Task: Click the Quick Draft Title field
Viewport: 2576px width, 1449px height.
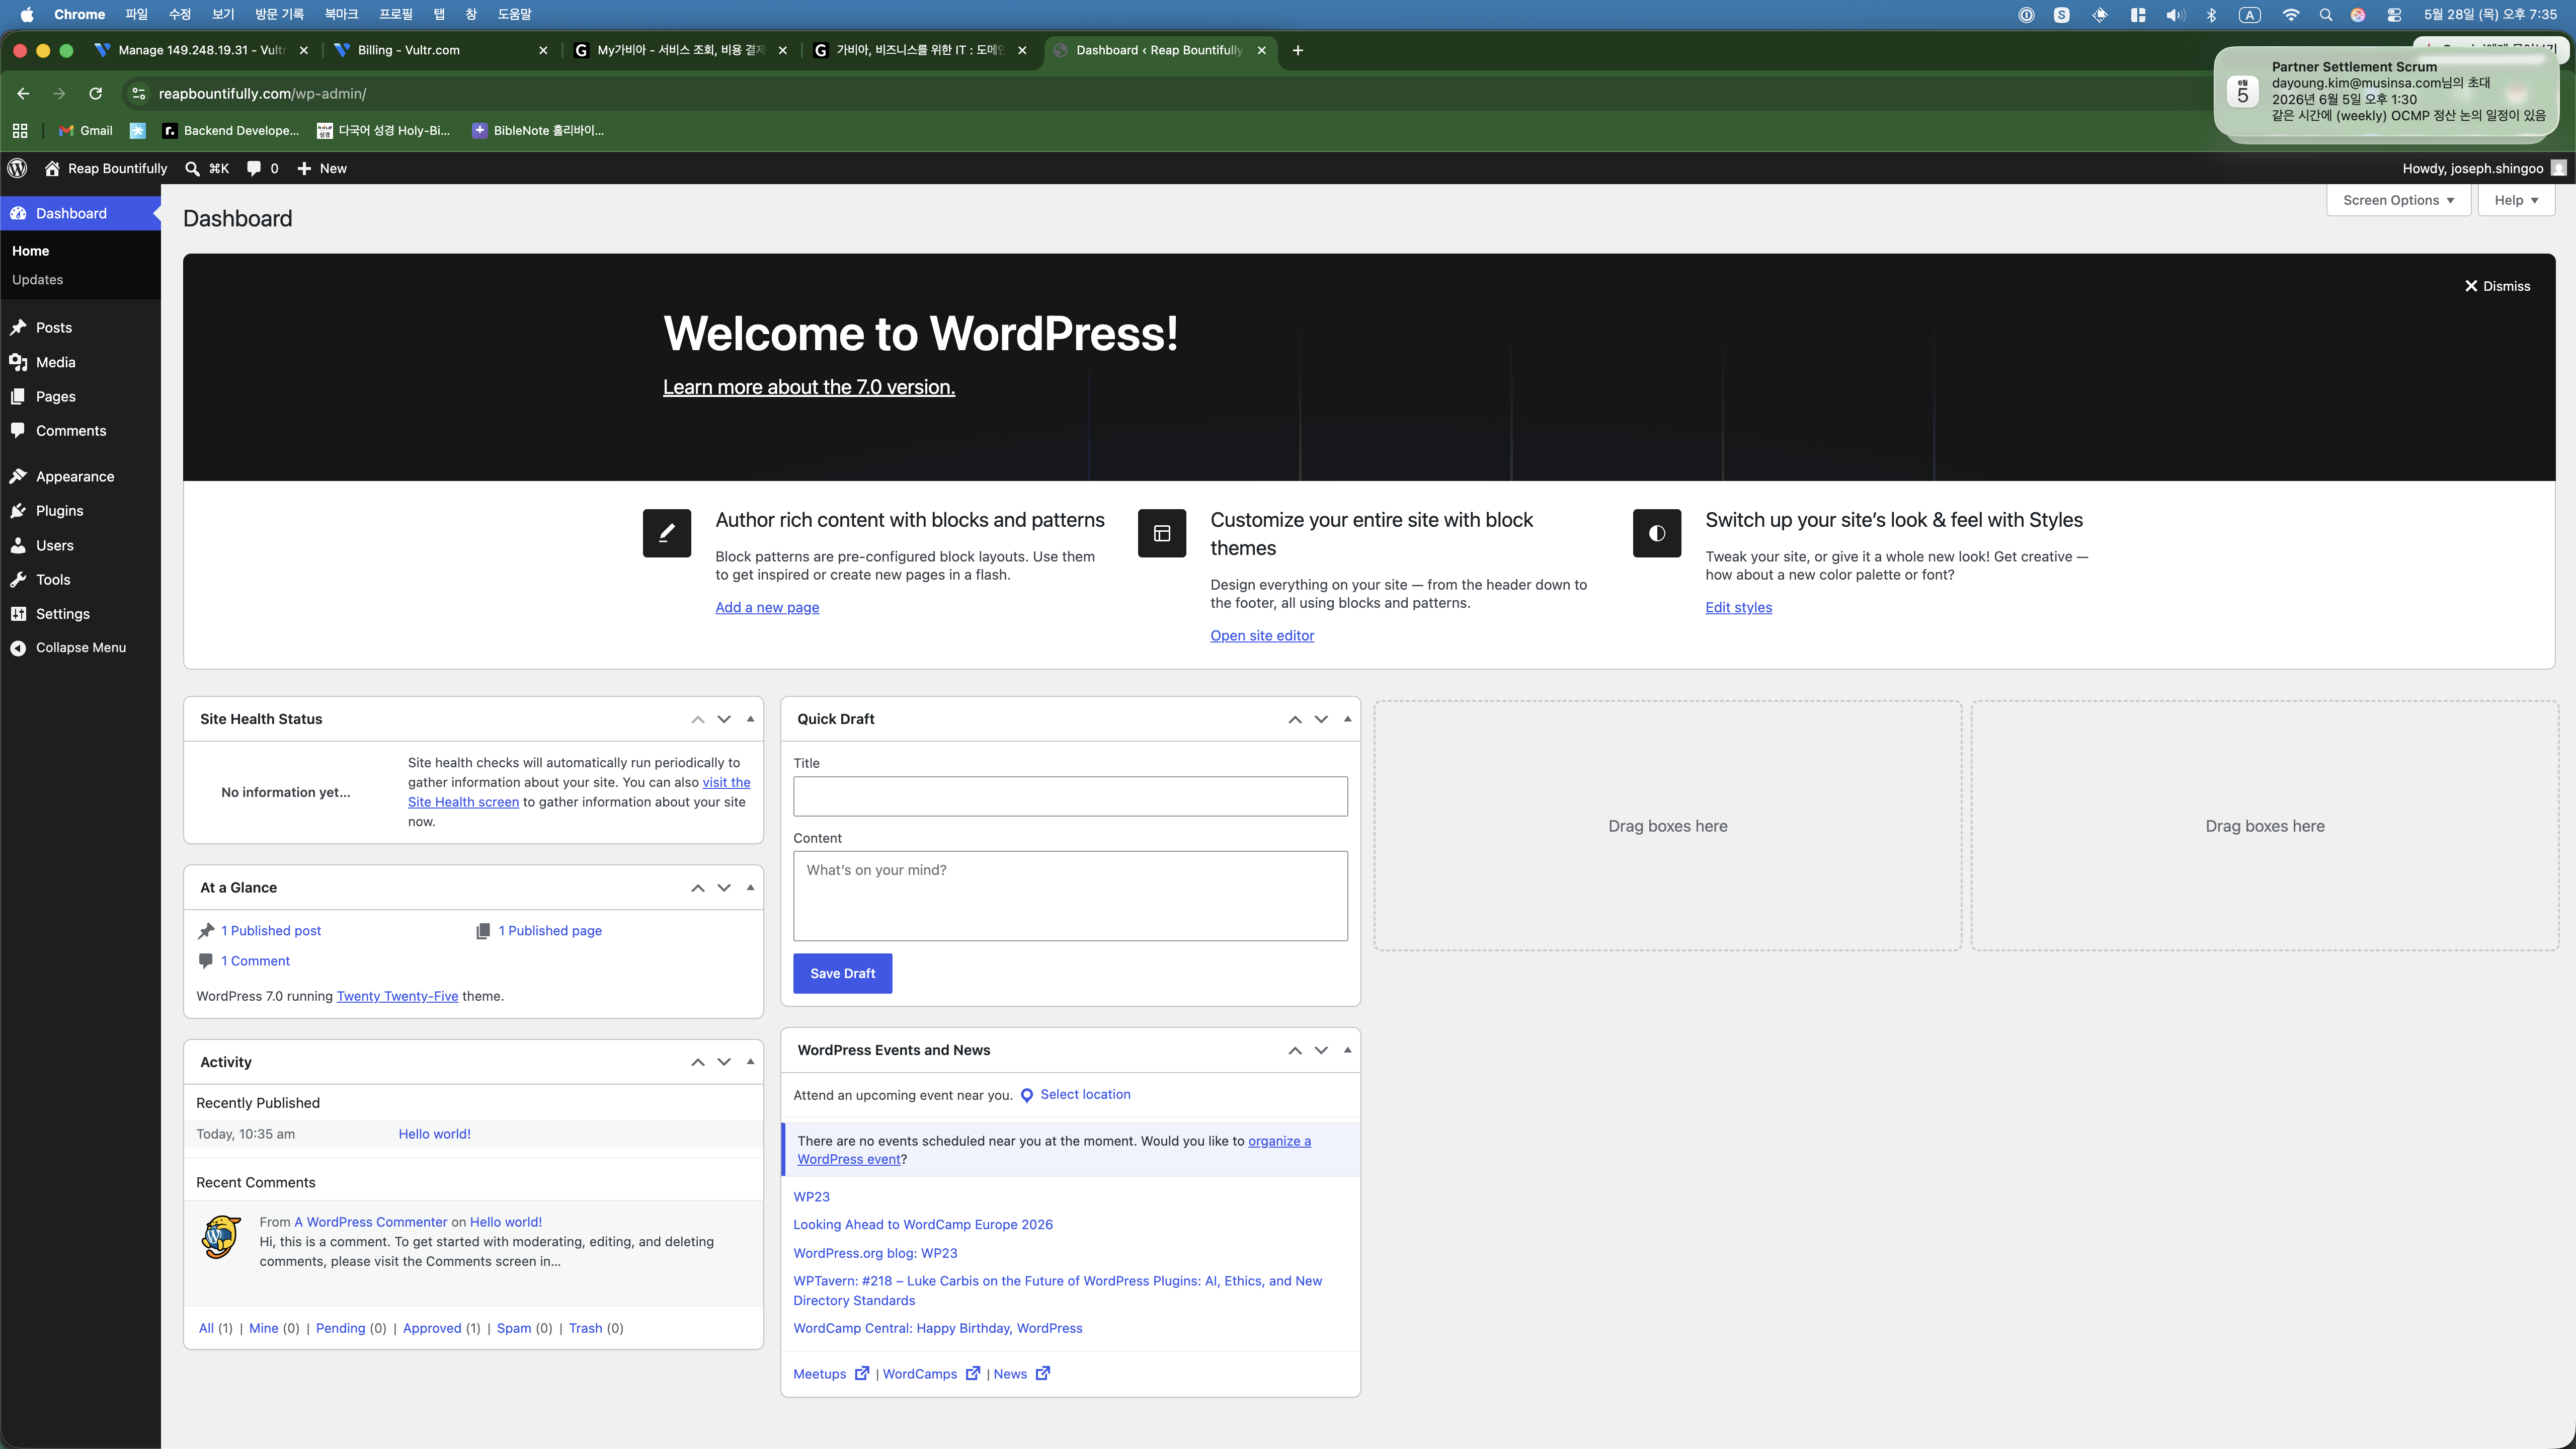Action: 1070,796
